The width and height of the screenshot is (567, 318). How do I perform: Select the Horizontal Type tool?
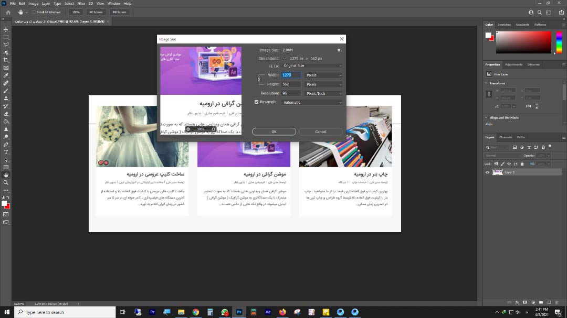(6, 152)
